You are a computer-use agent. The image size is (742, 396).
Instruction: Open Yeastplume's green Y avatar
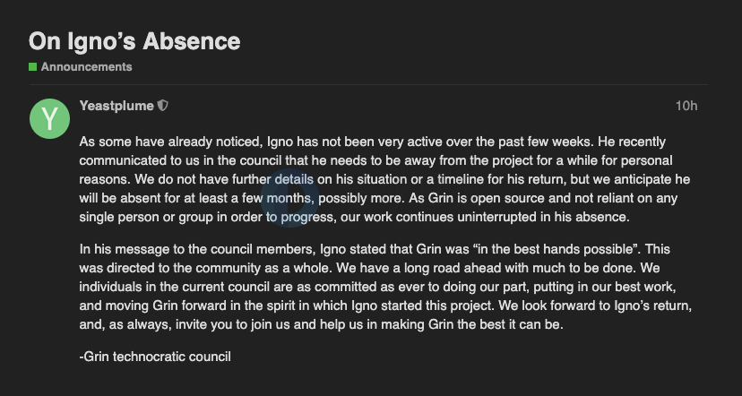[x=49, y=118]
